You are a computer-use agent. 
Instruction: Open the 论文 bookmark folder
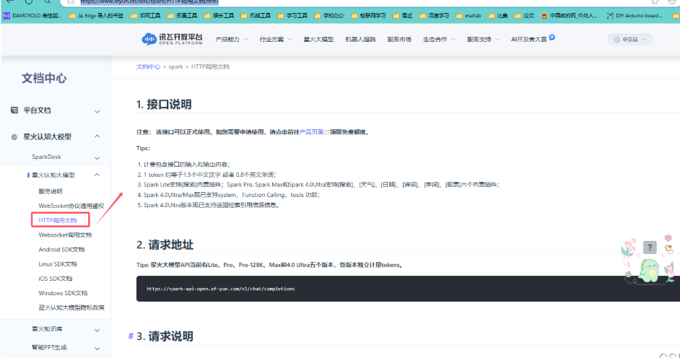524,16
